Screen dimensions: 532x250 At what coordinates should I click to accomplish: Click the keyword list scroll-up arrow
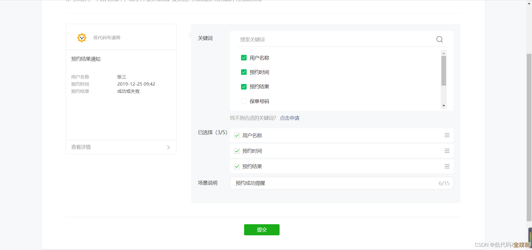(x=444, y=53)
